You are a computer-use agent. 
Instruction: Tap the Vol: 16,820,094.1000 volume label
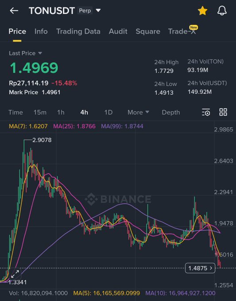[38, 293]
